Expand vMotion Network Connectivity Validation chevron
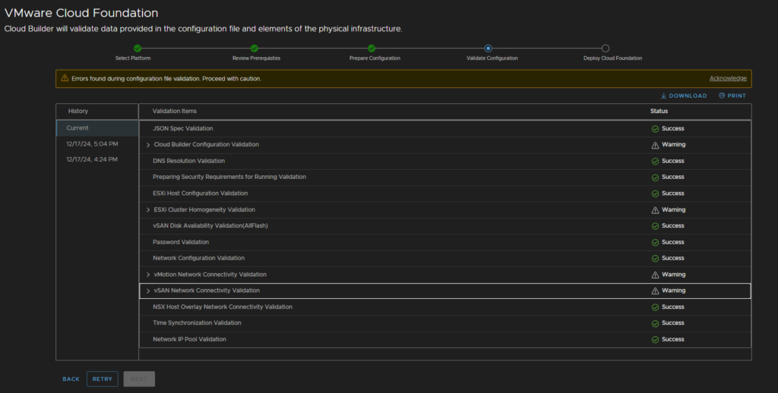 (148, 275)
